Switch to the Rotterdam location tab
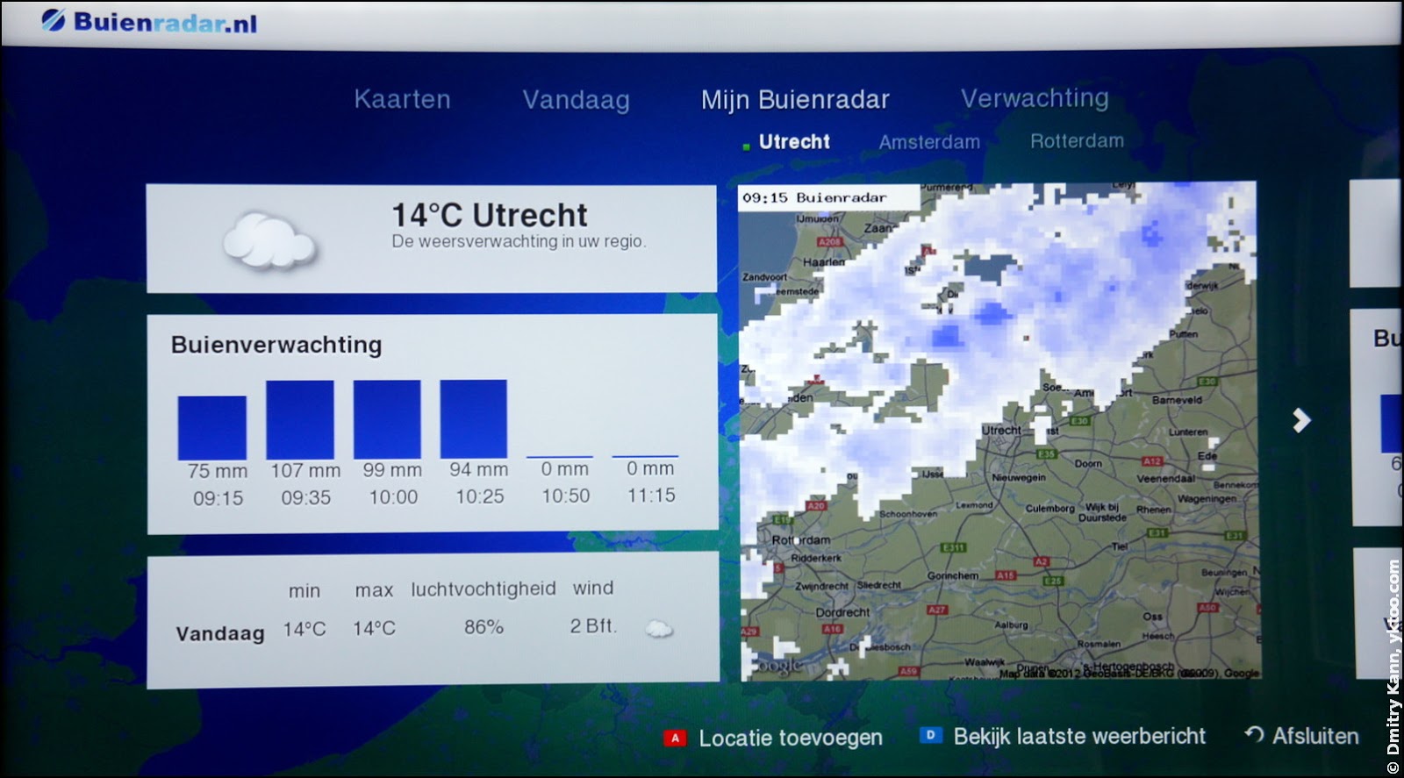The width and height of the screenshot is (1404, 778). click(1077, 141)
